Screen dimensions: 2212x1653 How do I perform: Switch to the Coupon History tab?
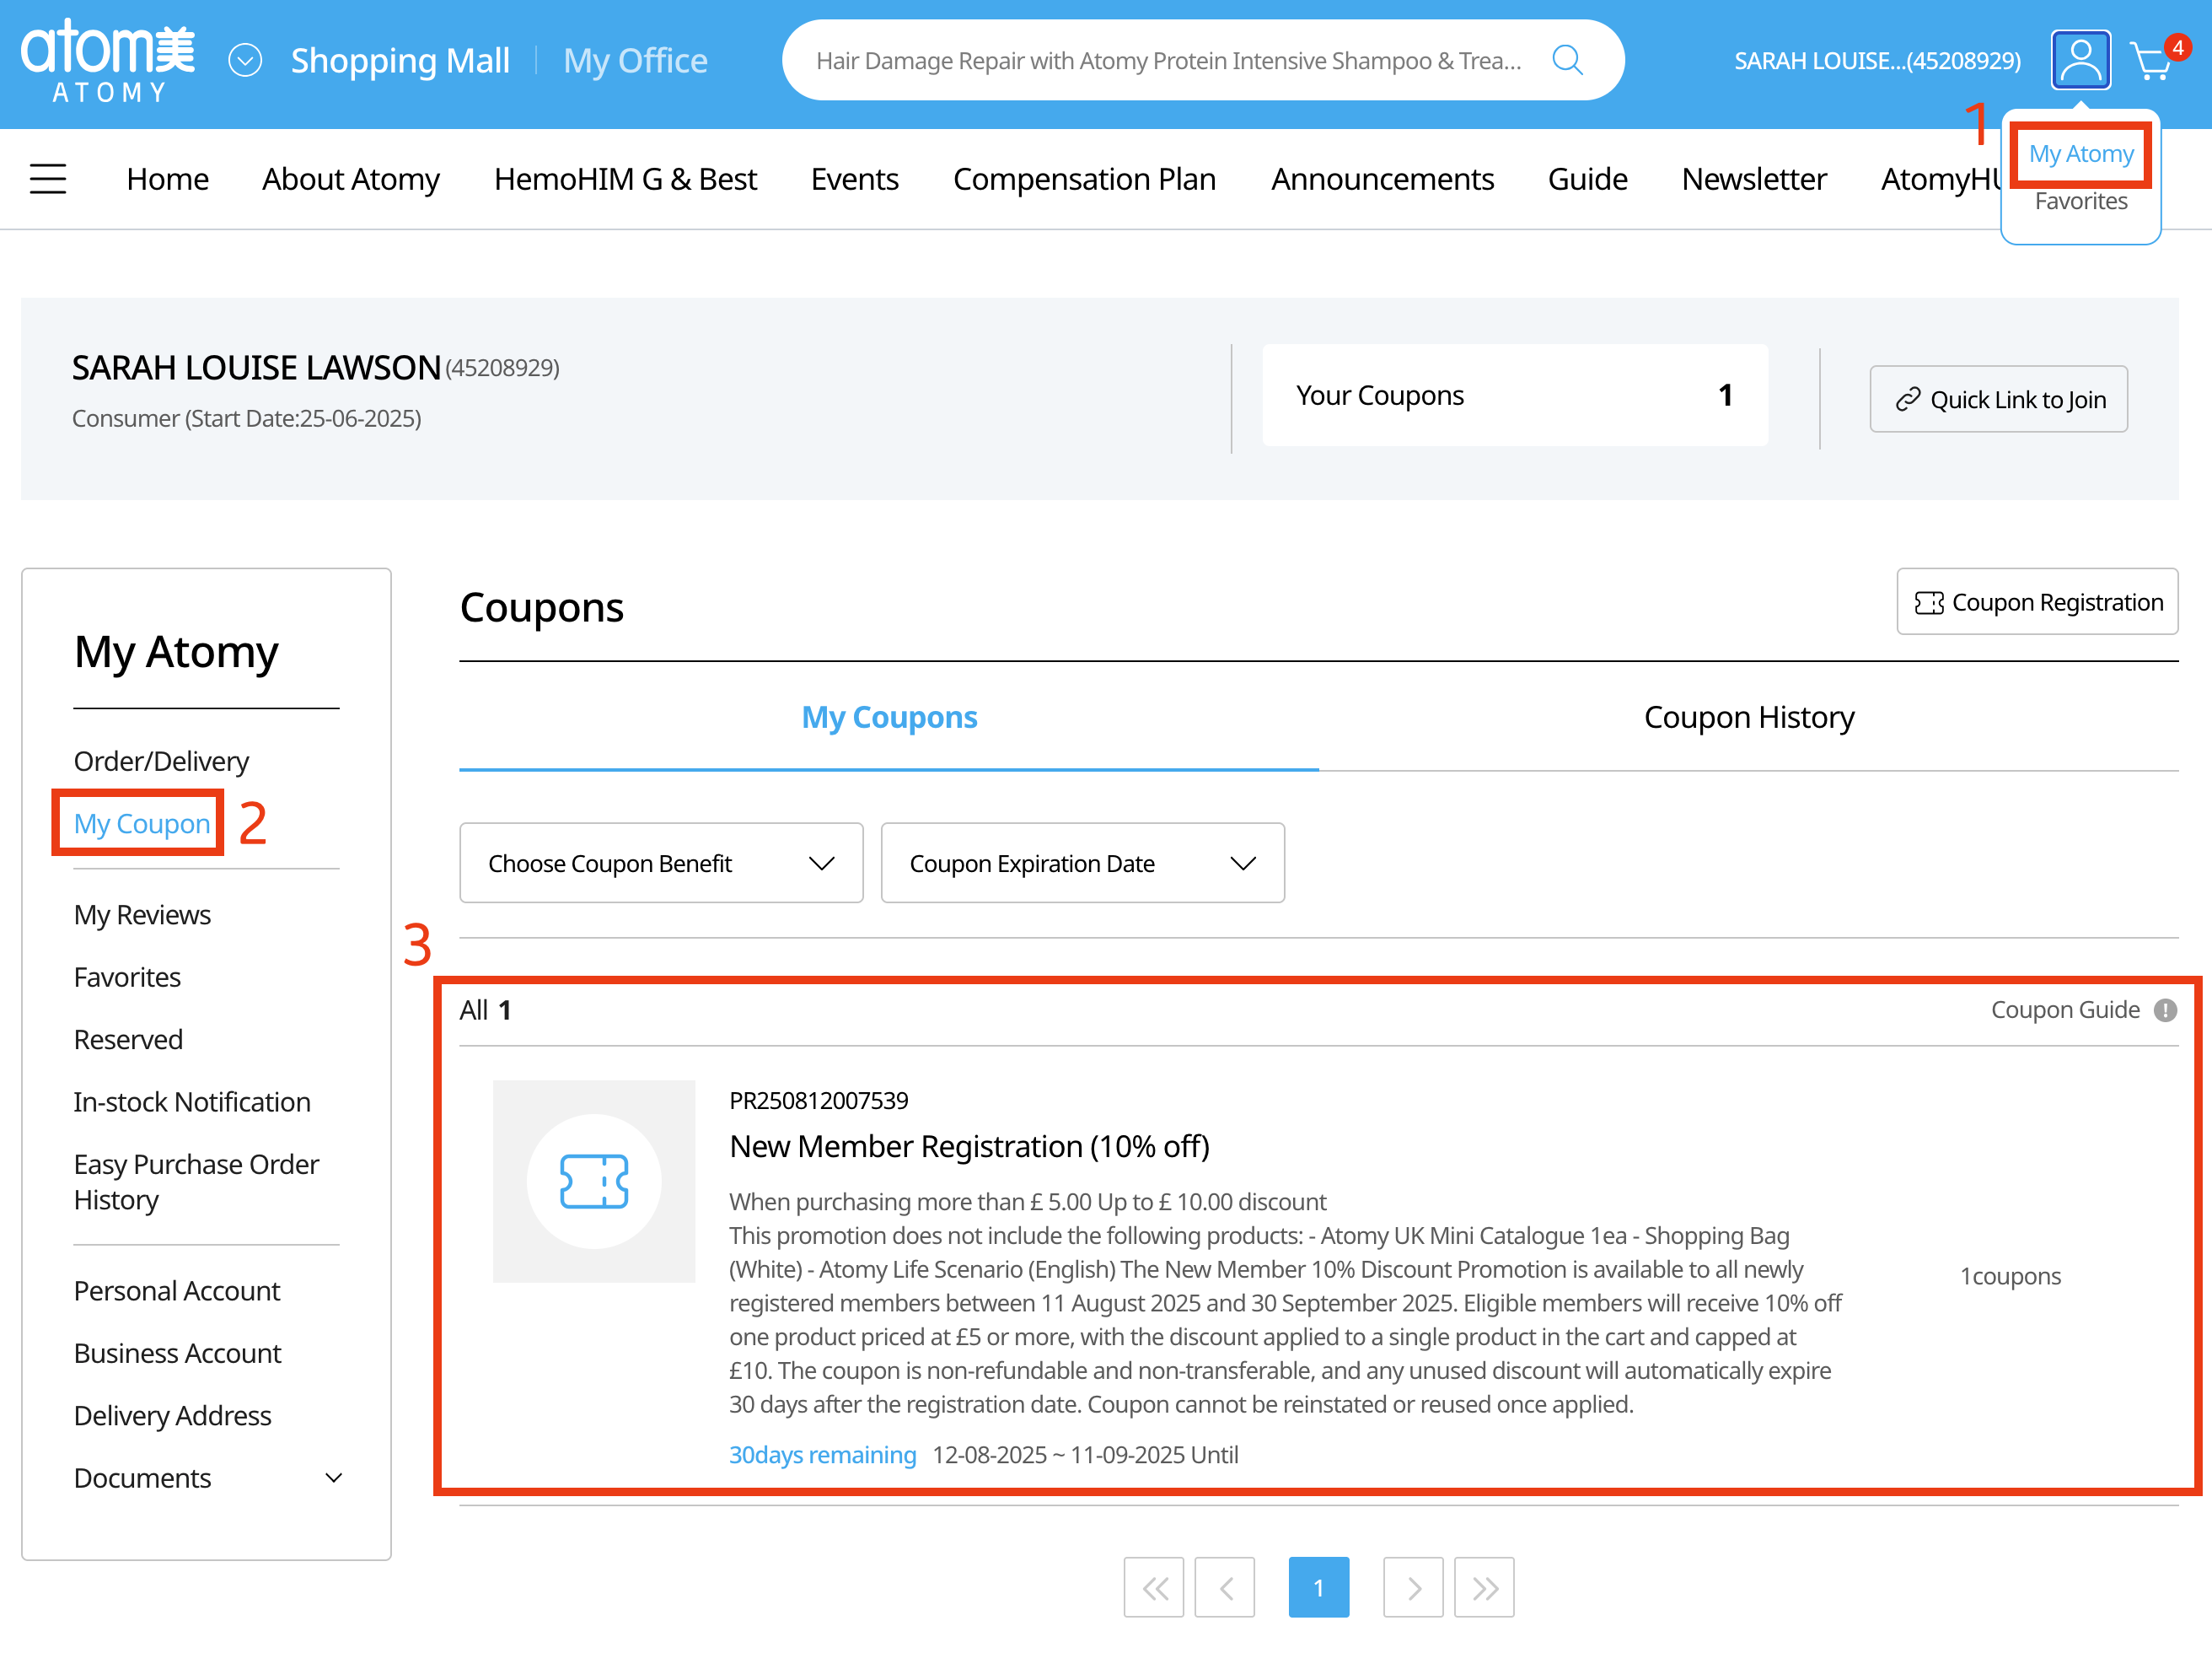[1748, 718]
